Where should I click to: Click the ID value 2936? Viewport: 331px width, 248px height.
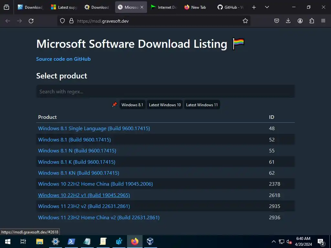(x=274, y=217)
